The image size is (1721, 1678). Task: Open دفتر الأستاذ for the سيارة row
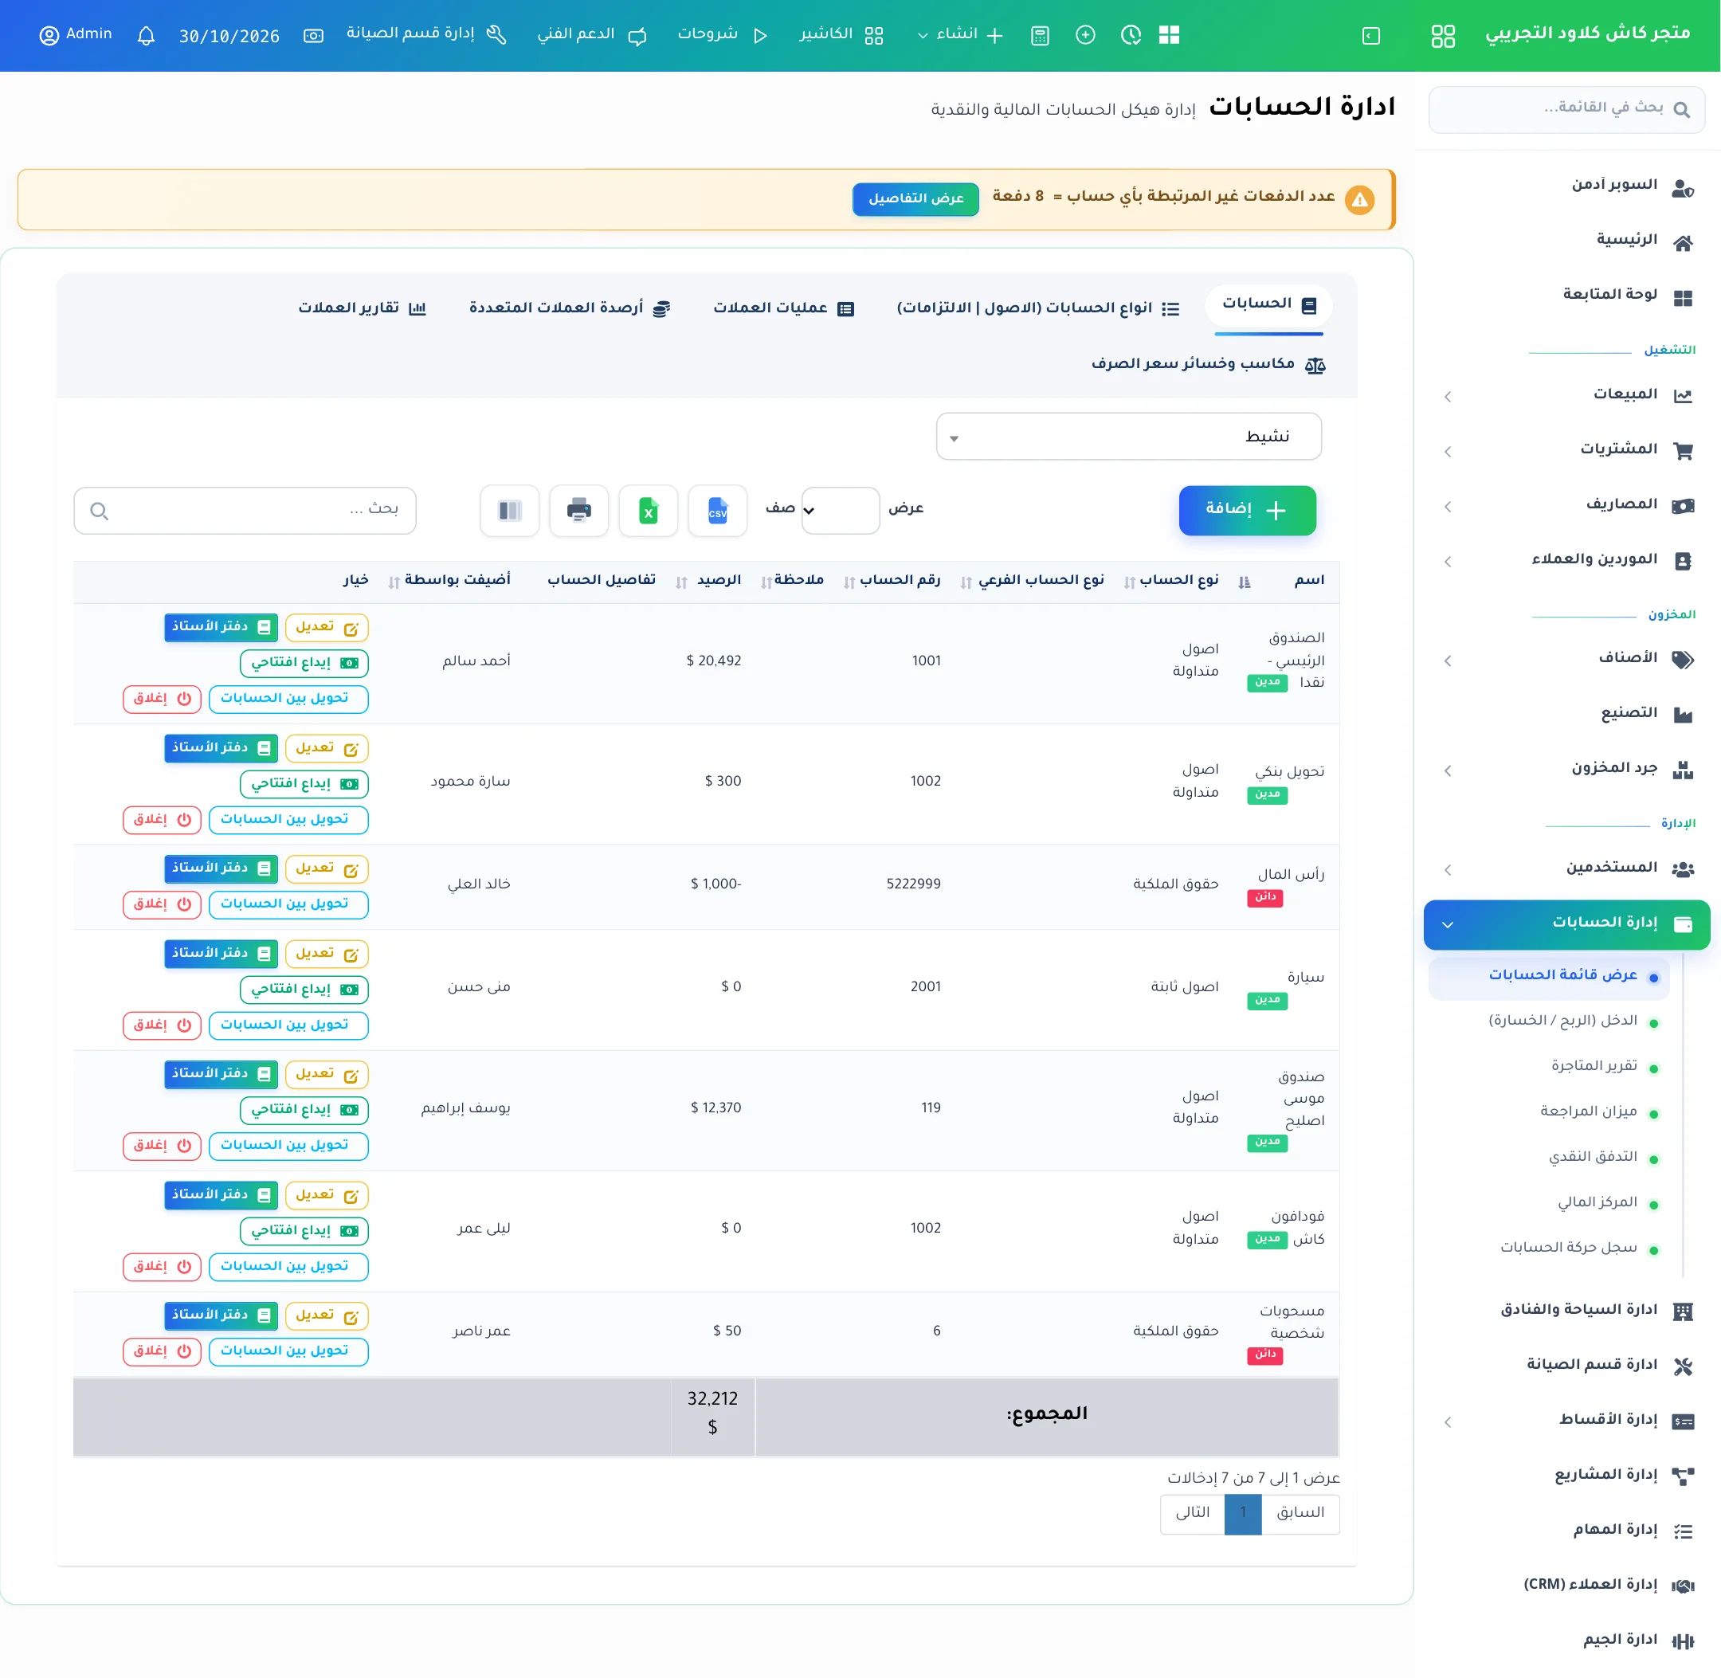pyautogui.click(x=221, y=955)
